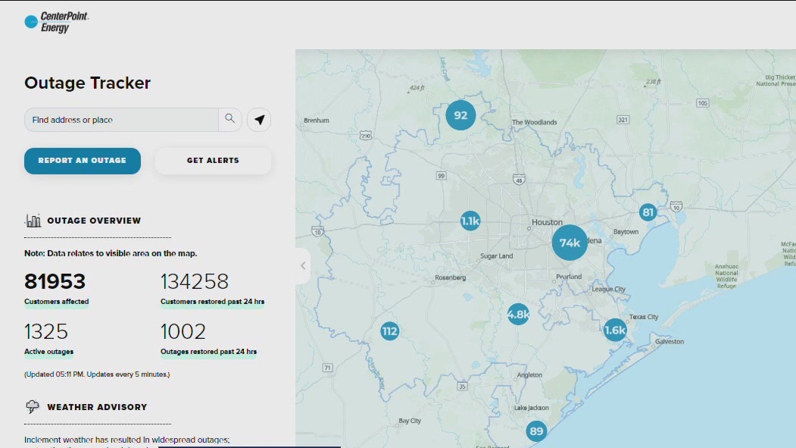Click the Galveston label on the map
This screenshot has width=796, height=448.
tap(669, 342)
